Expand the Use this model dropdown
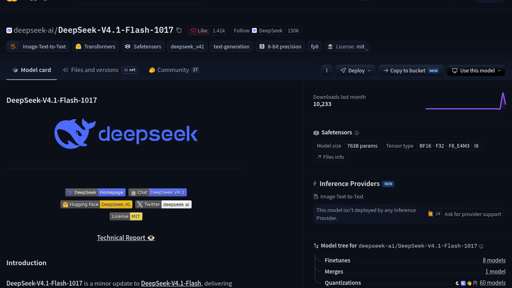 coord(476,71)
